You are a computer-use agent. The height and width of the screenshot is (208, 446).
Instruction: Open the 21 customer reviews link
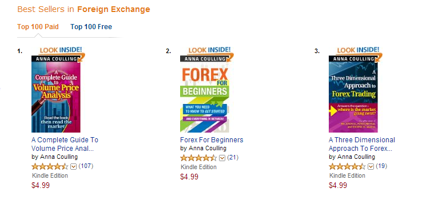233,157
